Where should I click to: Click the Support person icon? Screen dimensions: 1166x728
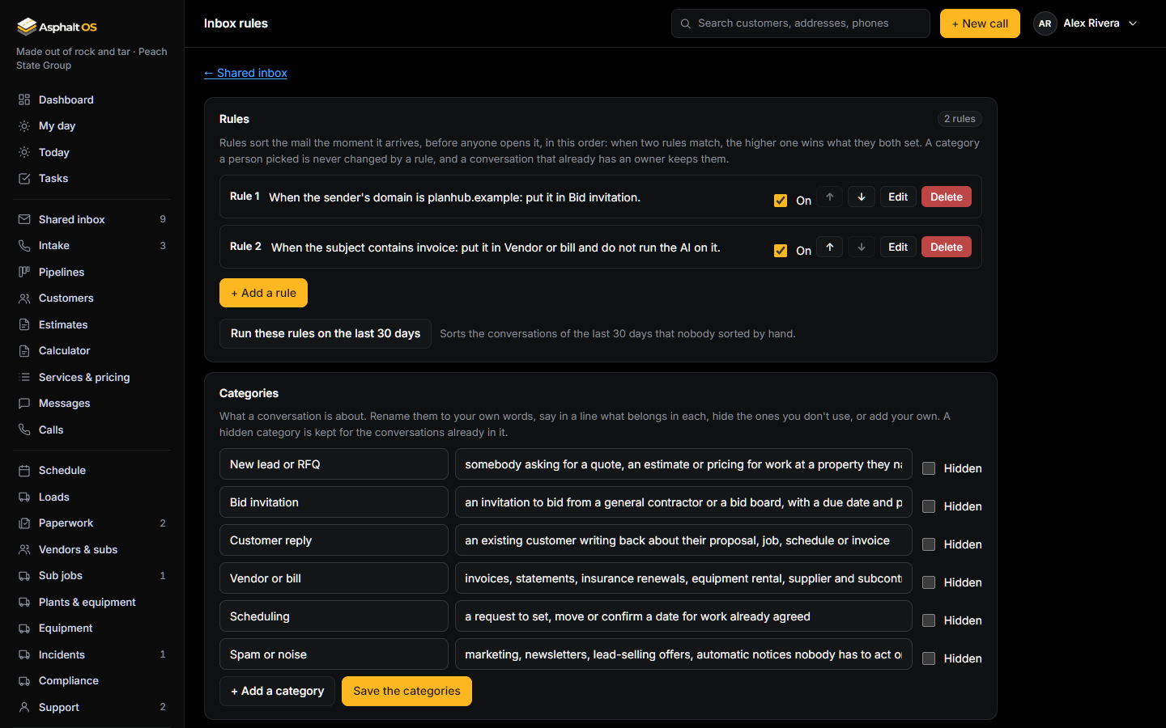(x=24, y=707)
